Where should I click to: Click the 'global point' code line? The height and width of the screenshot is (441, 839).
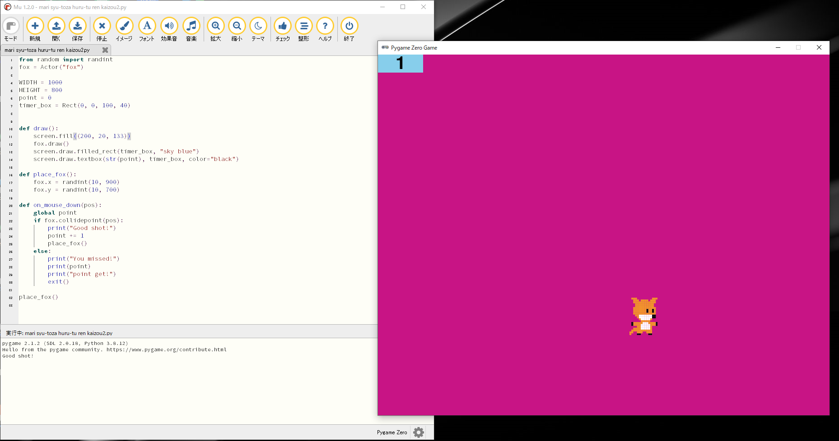55,213
